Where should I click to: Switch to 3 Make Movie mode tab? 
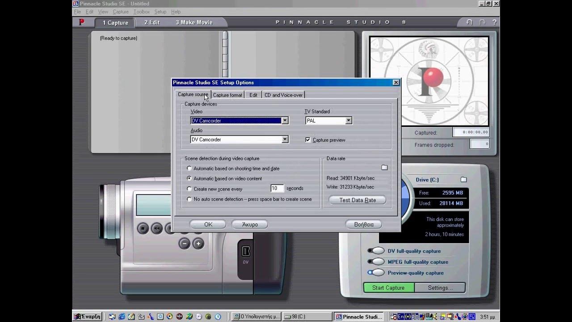(x=194, y=22)
